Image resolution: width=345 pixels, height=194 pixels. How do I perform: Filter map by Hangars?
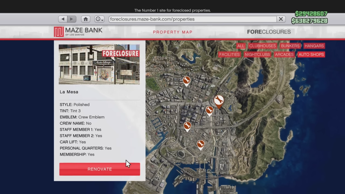tap(314, 46)
